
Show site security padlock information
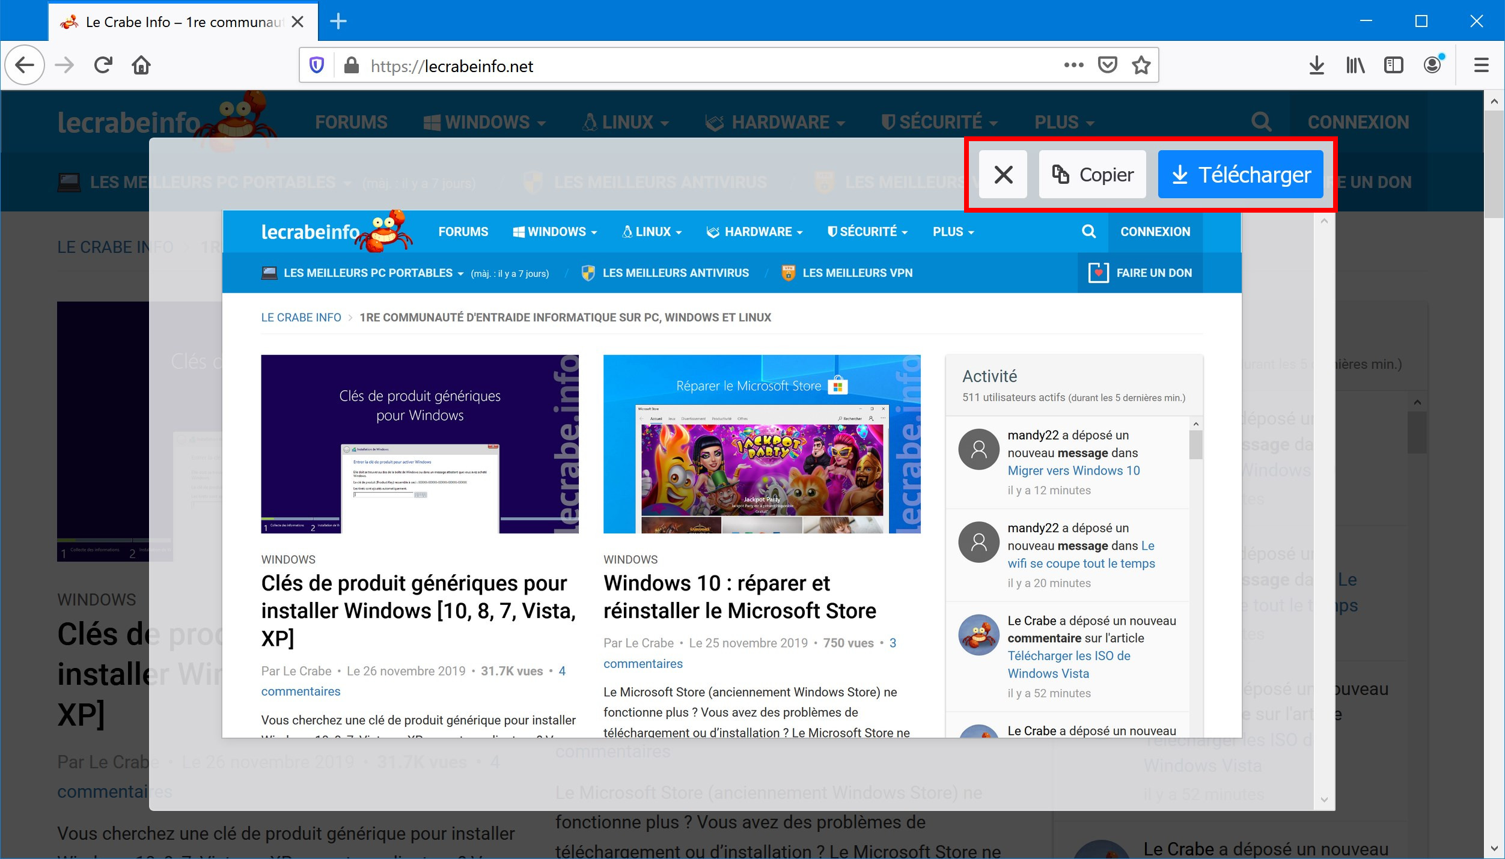tap(351, 65)
